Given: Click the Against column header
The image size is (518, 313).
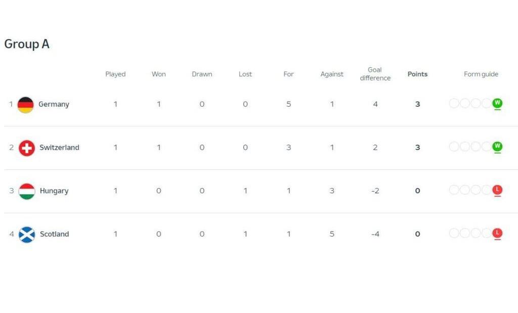Looking at the screenshot, I should tap(332, 74).
